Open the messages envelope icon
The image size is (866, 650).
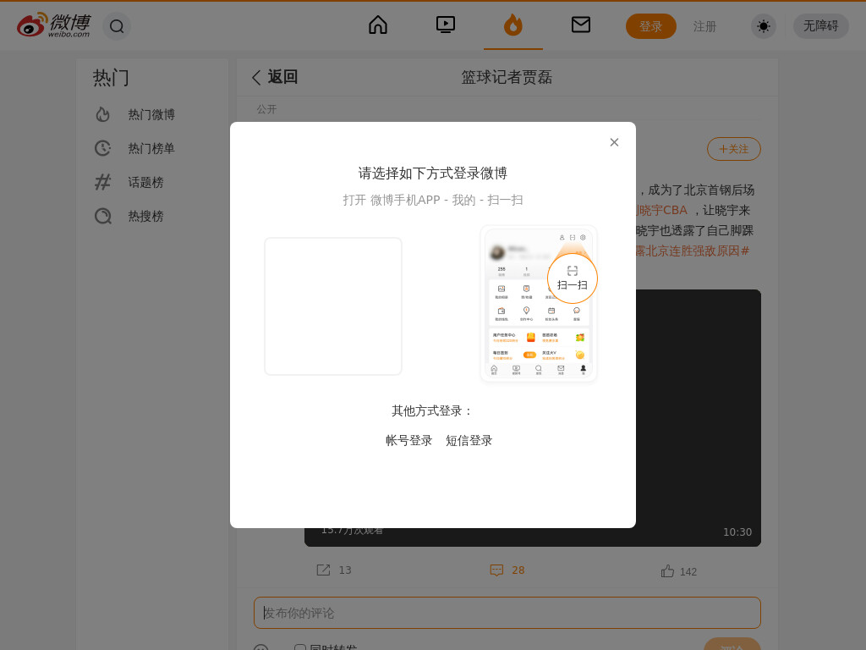click(581, 25)
